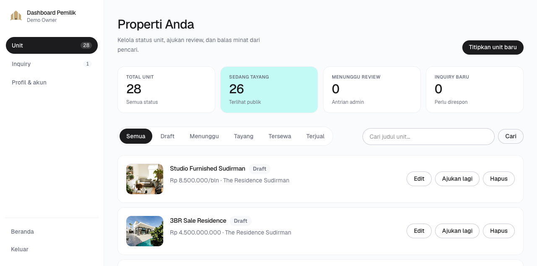Screen dimensions: 537x266
Task: Focus the Cari judul unit search field
Action: click(428, 137)
